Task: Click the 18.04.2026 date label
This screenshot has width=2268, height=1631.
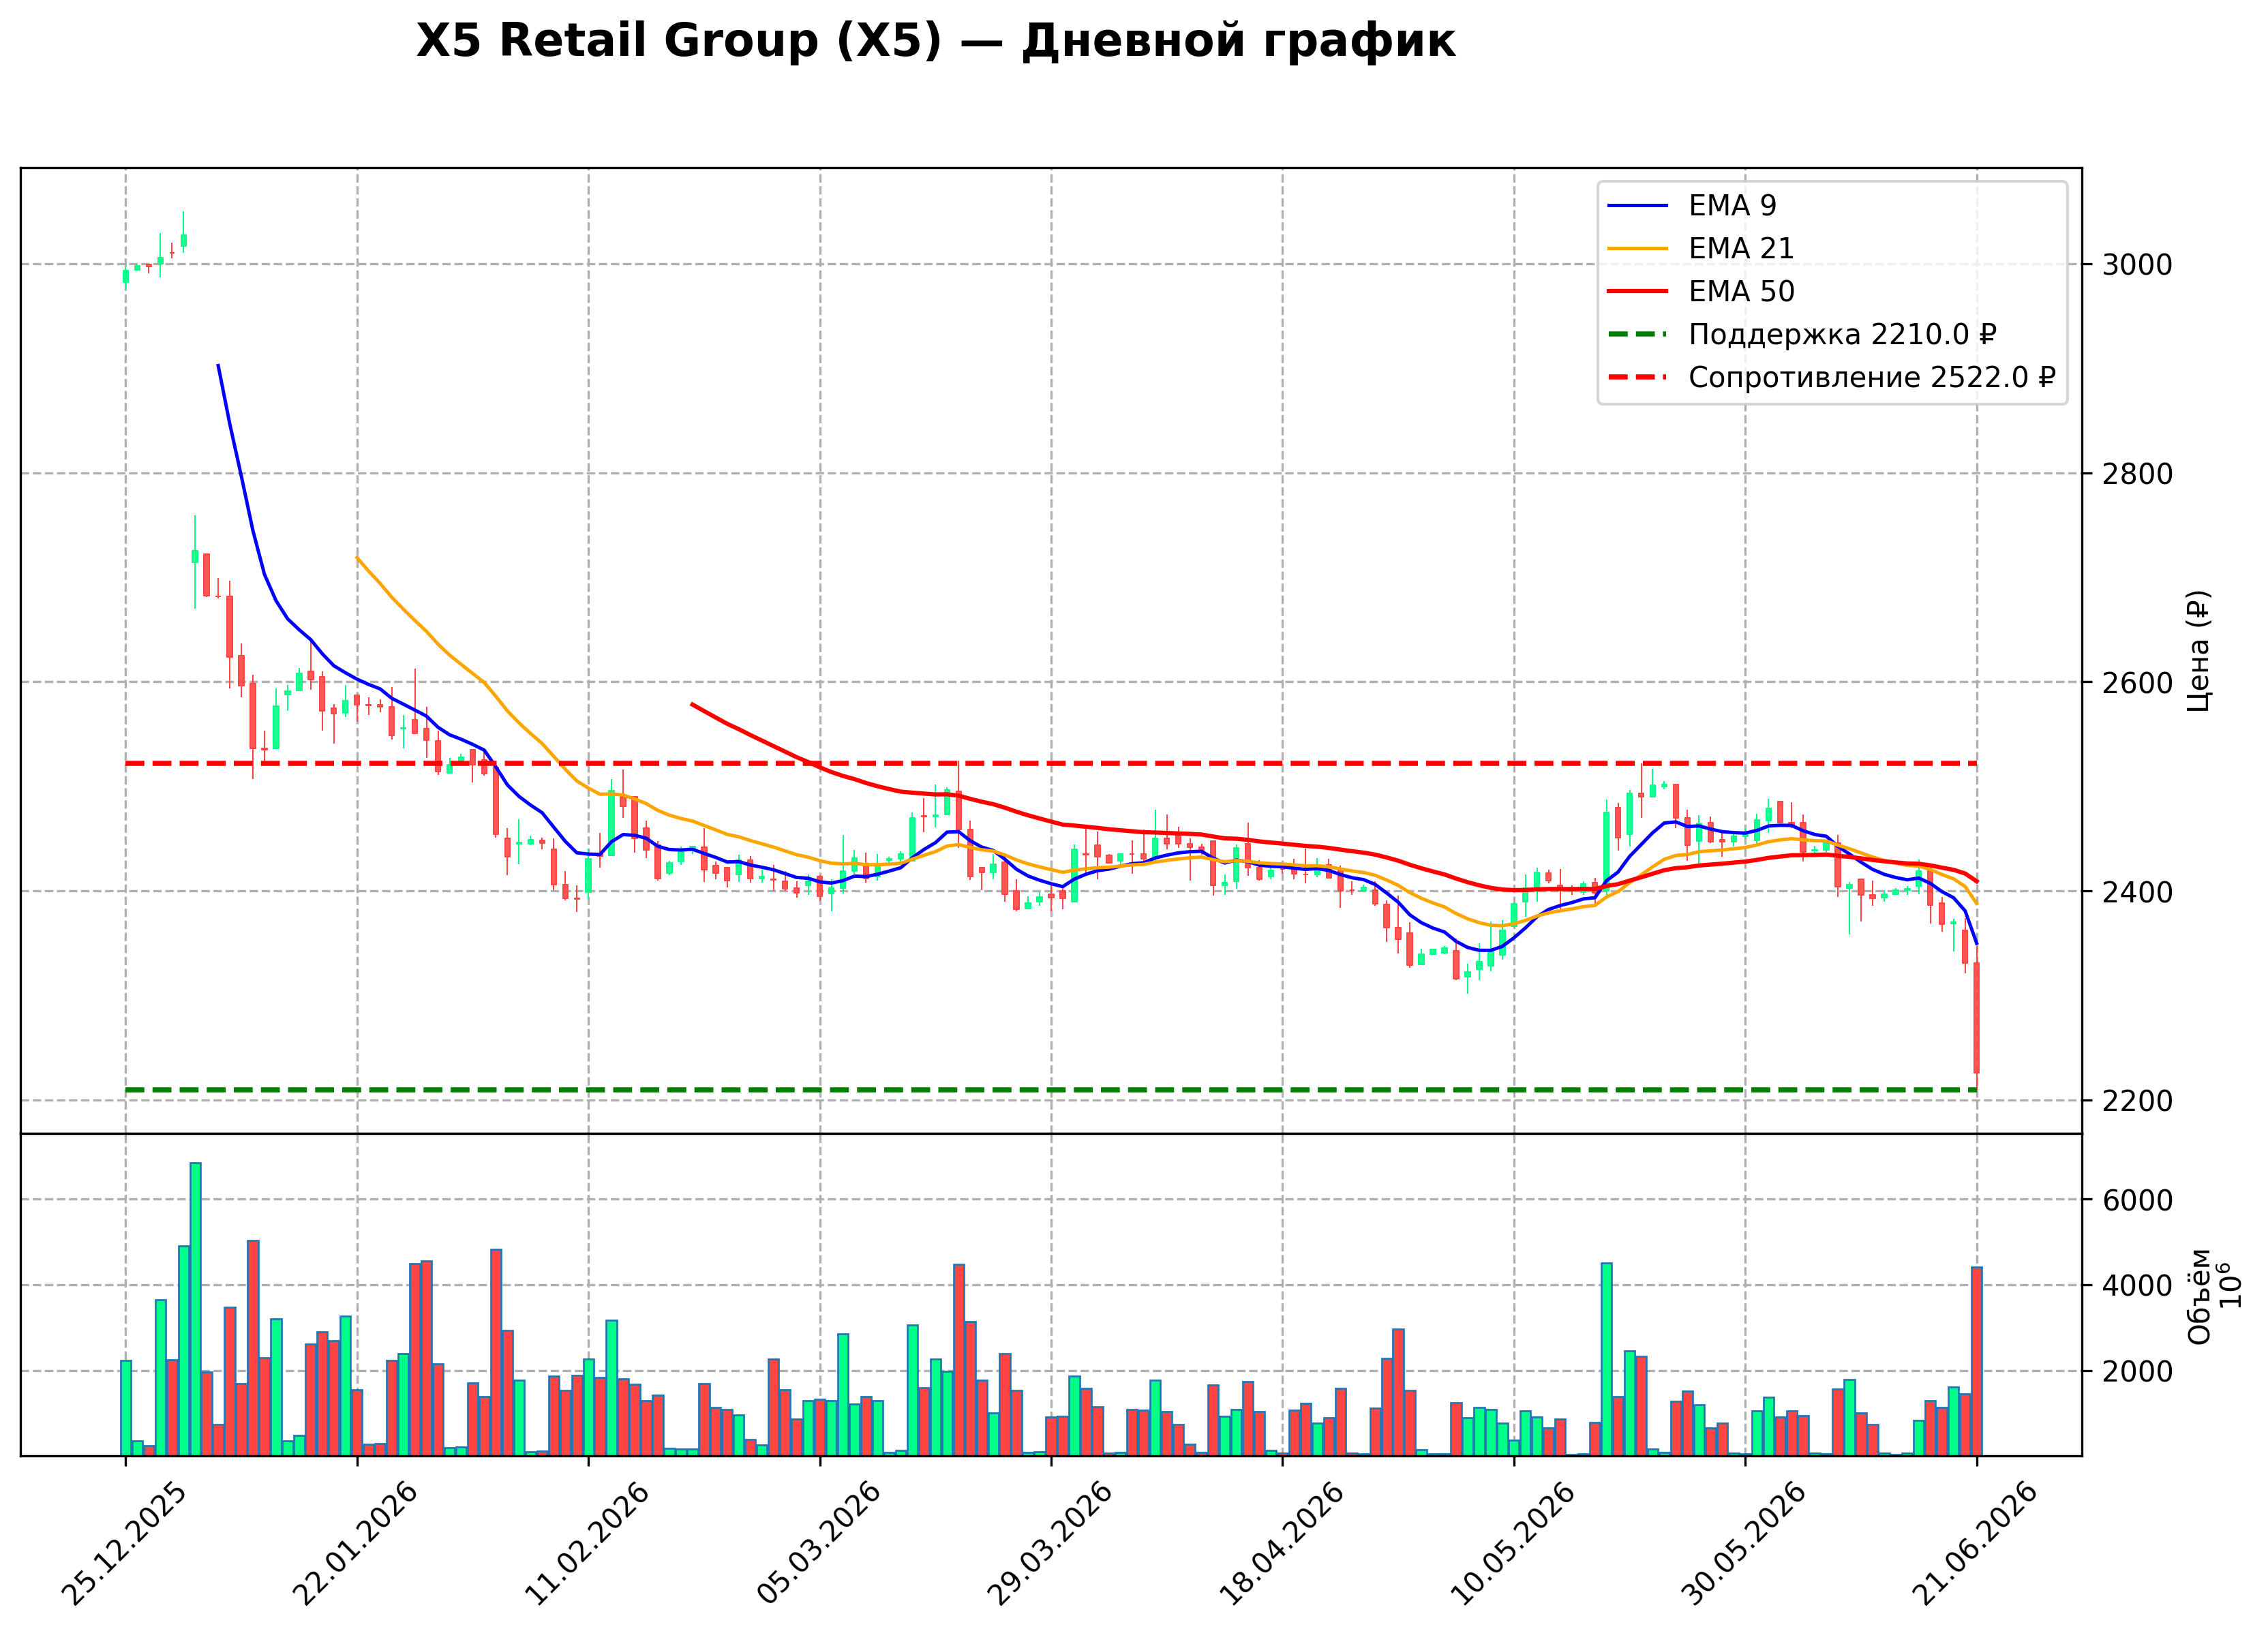Action: point(1282,1544)
